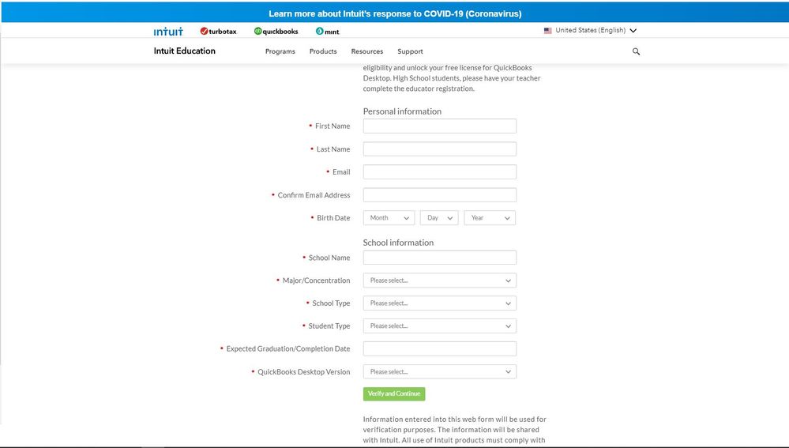
Task: Open the Intuit logo link
Action: pos(168,31)
